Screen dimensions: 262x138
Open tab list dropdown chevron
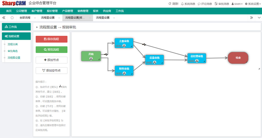coord(259,18)
